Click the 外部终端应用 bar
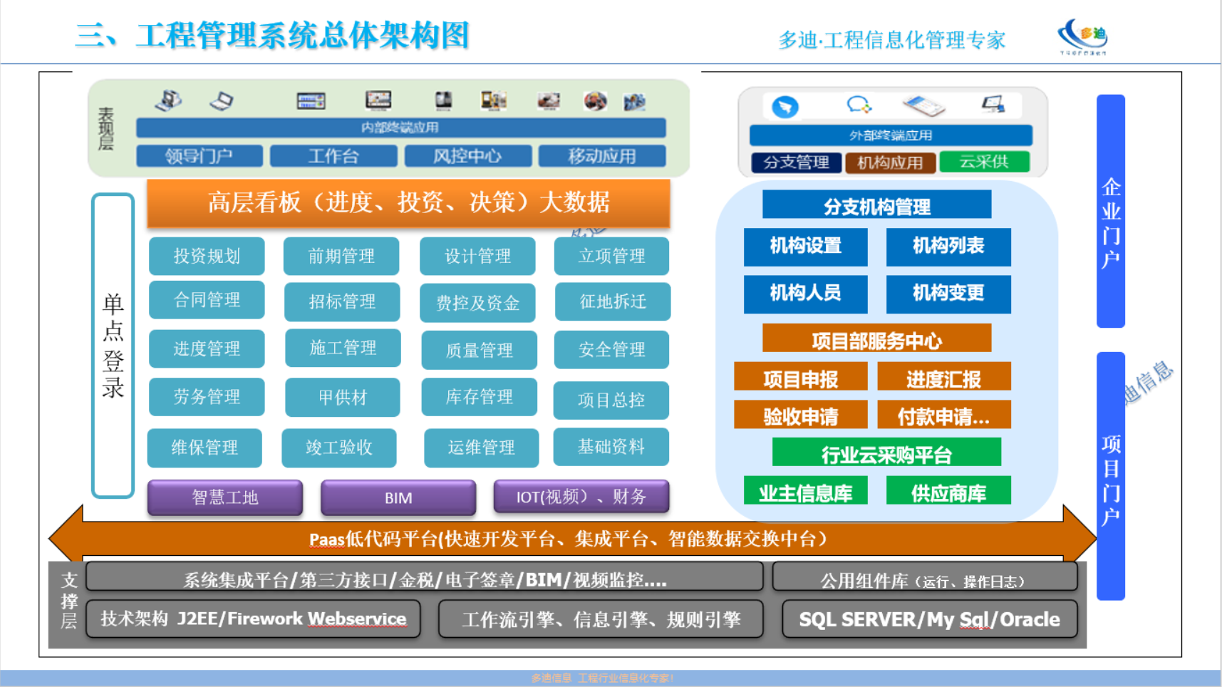The image size is (1222, 687). point(891,135)
